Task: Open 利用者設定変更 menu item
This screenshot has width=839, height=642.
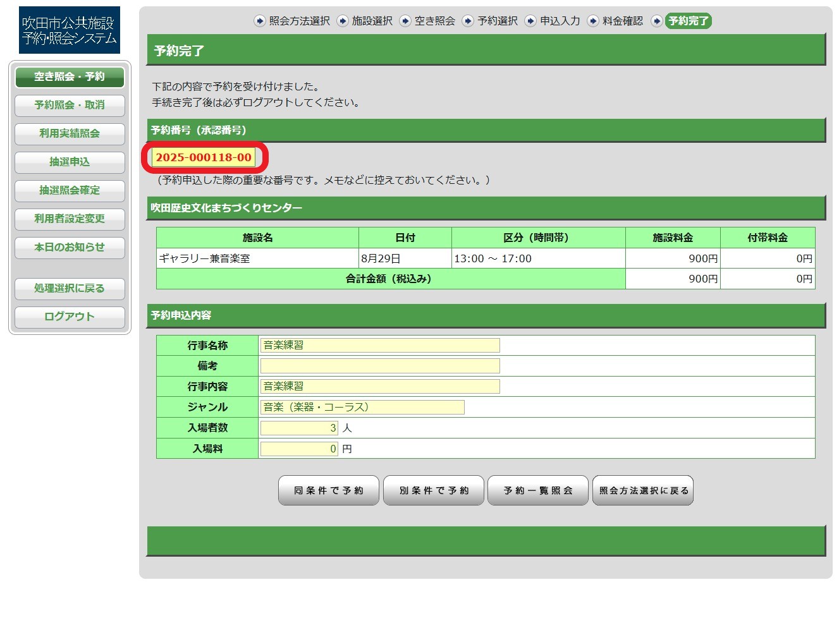Action: [70, 219]
